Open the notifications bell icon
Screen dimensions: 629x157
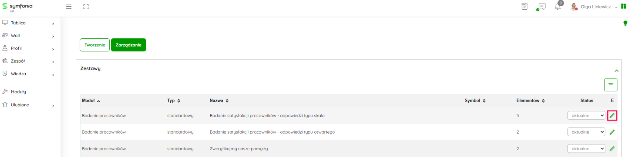coord(558,6)
